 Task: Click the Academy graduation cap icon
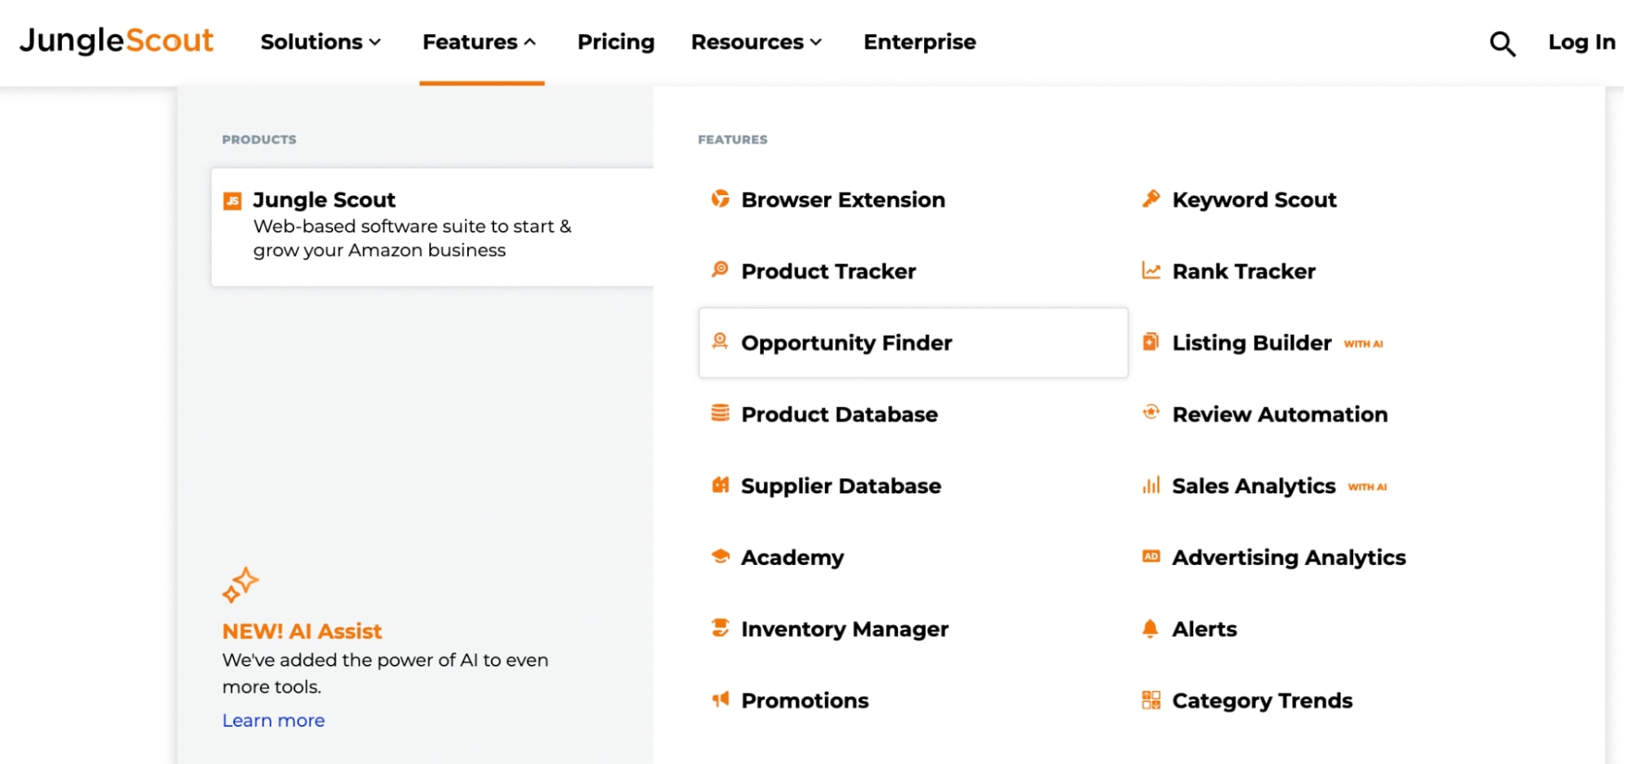720,556
